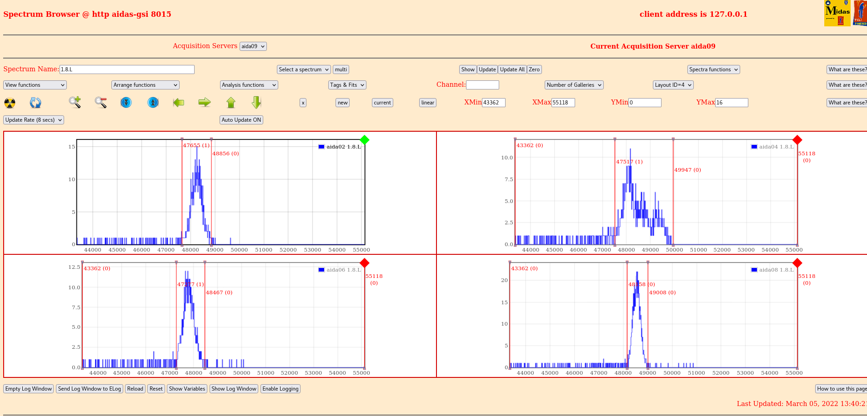
Task: Click What are these? beside Spectra functions
Action: click(847, 69)
